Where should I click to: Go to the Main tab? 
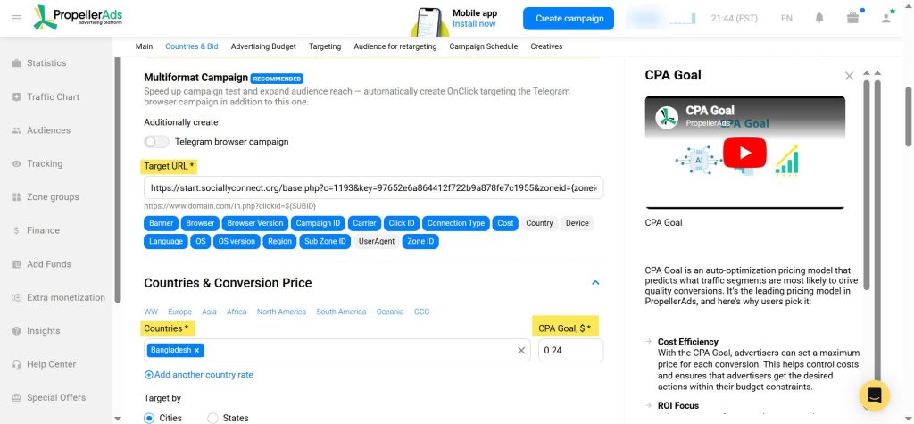pos(144,46)
